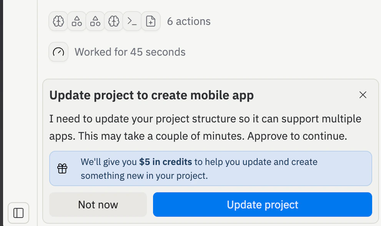
Task: Click the 'Update project' button
Action: pyautogui.click(x=263, y=205)
